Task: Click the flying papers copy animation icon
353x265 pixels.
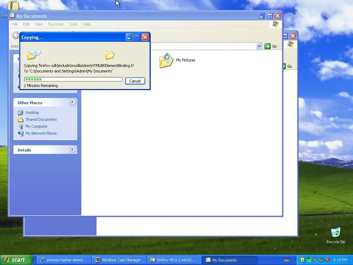Action: click(34, 54)
